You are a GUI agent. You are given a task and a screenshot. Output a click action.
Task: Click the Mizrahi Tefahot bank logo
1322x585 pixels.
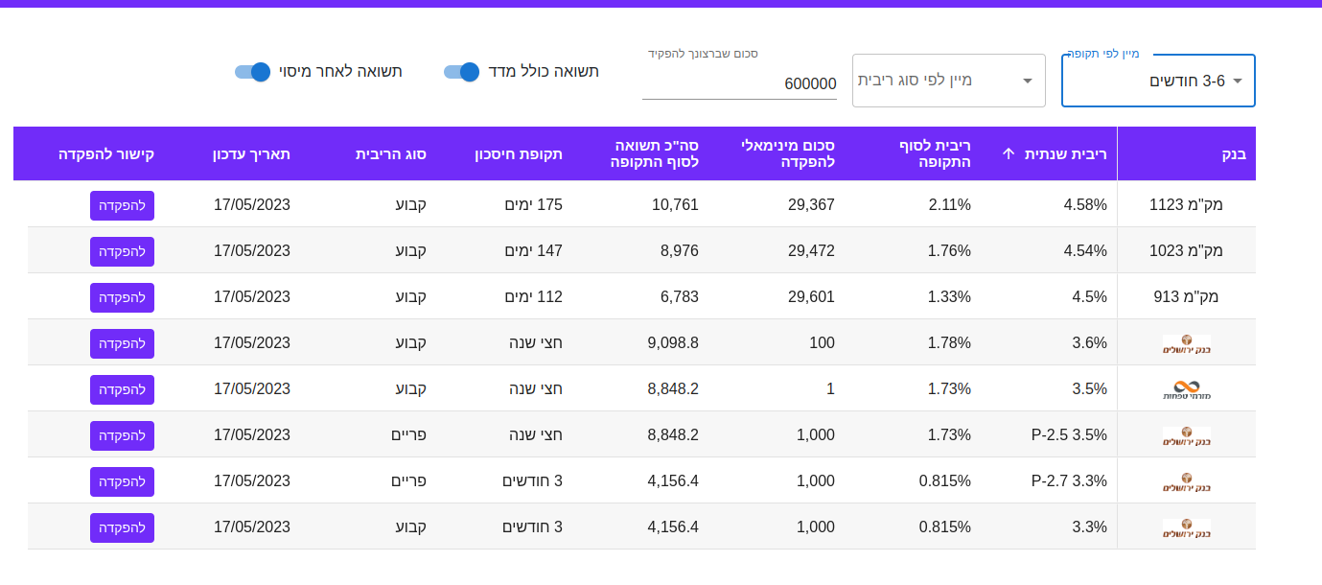coord(1186,390)
